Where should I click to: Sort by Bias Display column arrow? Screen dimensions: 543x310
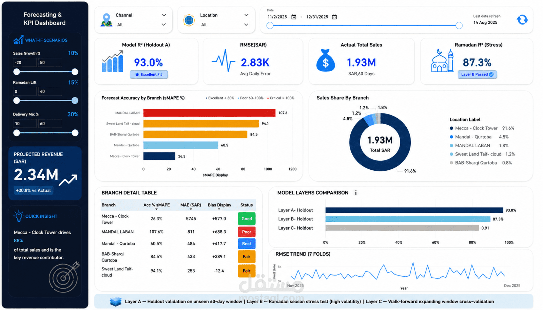[x=219, y=209]
